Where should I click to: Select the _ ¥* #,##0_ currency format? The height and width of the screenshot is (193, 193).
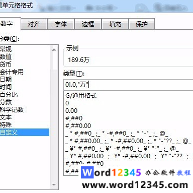129,149
